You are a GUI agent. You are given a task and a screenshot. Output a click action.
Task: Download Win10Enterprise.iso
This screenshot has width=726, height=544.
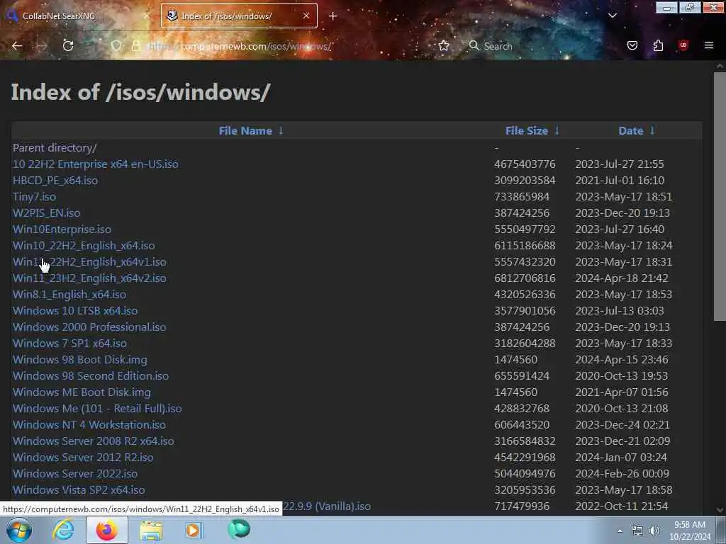62,229
